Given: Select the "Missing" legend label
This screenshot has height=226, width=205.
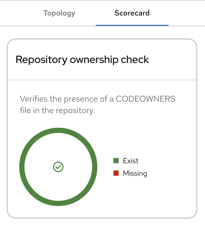Looking at the screenshot, I should [x=135, y=173].
